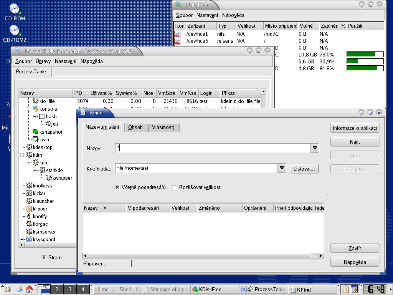Click the /dev/hda6 device icon in KDiskFree
This screenshot has width=393, height=295.
click(177, 41)
